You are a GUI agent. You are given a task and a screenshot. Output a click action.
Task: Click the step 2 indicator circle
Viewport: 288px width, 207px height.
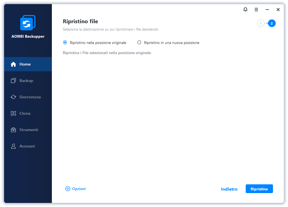pos(272,23)
